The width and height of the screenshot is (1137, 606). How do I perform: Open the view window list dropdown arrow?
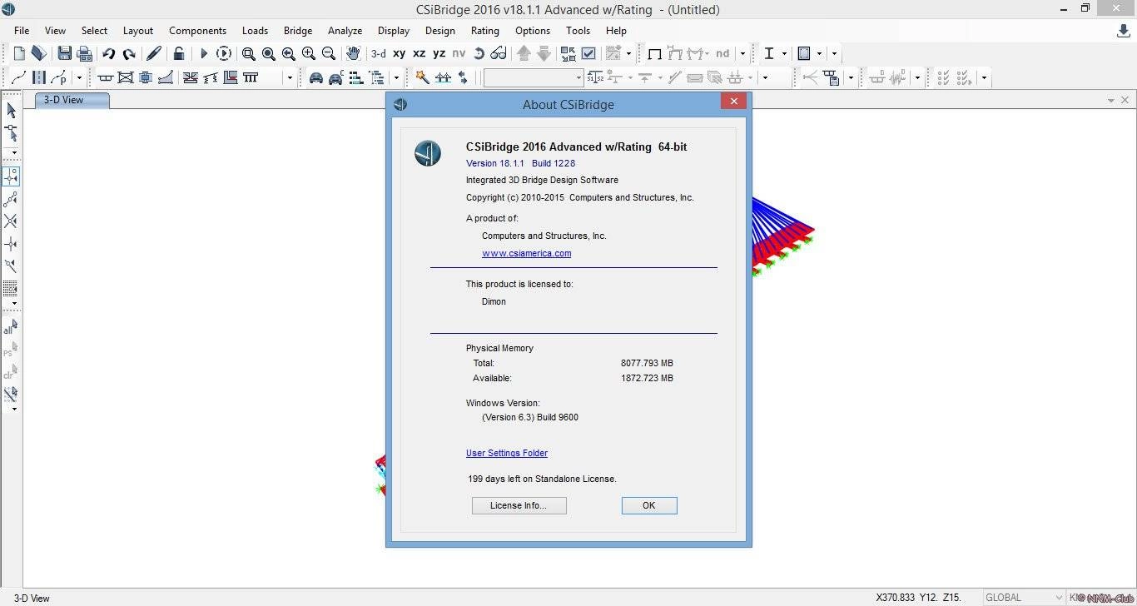1111,100
